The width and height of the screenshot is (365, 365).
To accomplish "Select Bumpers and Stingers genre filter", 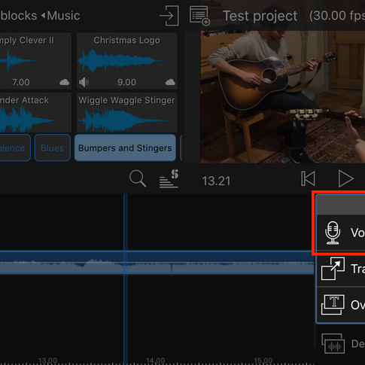I will click(x=125, y=148).
